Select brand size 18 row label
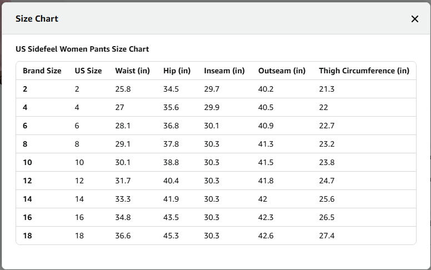 27,236
